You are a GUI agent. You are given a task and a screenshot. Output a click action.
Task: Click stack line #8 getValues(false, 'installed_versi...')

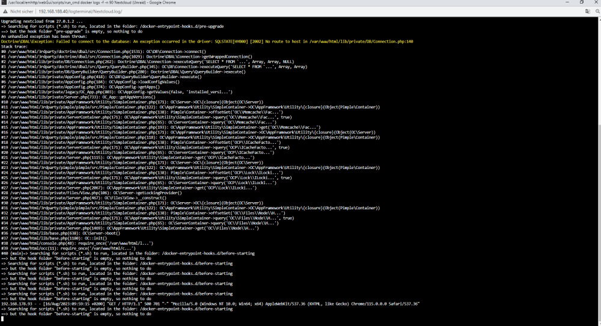click(117, 91)
